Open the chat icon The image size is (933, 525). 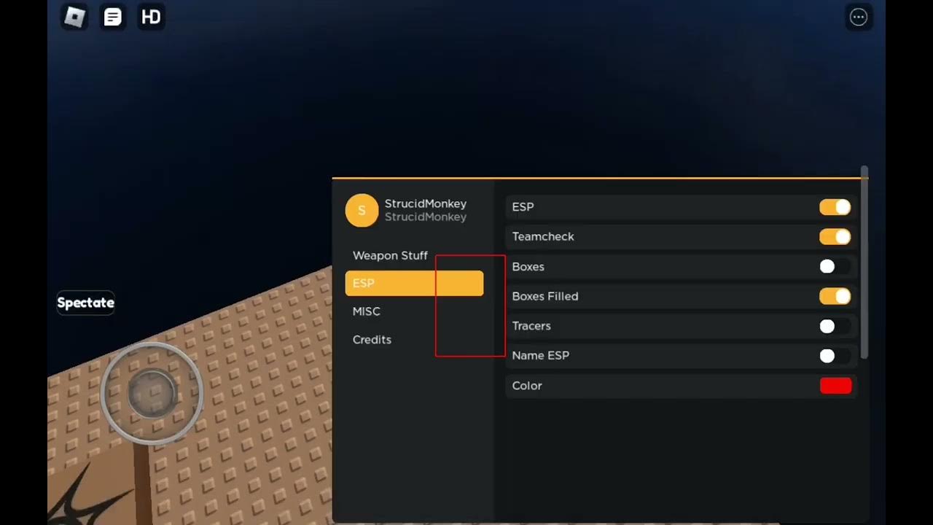pos(113,17)
